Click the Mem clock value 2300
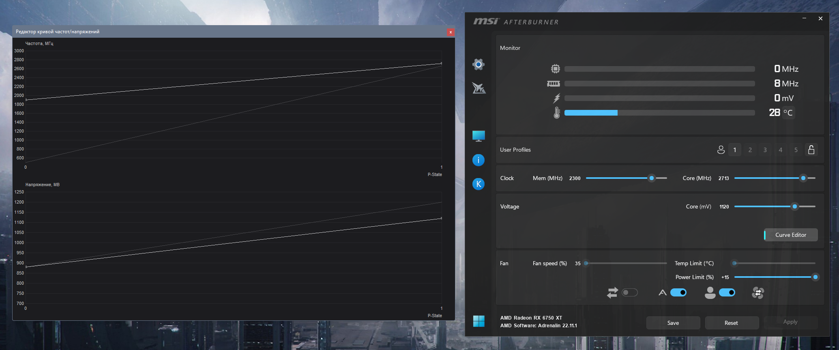839x350 pixels. point(575,178)
